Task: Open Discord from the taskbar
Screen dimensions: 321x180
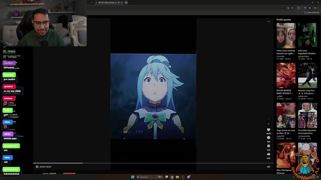Action: pyautogui.click(x=189, y=177)
